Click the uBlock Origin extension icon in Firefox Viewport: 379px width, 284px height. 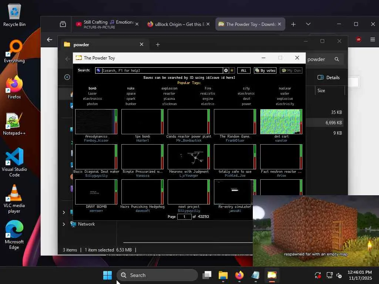point(358,39)
